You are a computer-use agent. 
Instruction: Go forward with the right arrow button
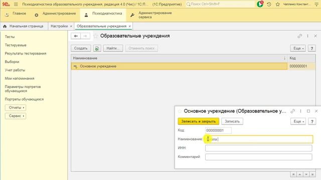[x=85, y=36]
